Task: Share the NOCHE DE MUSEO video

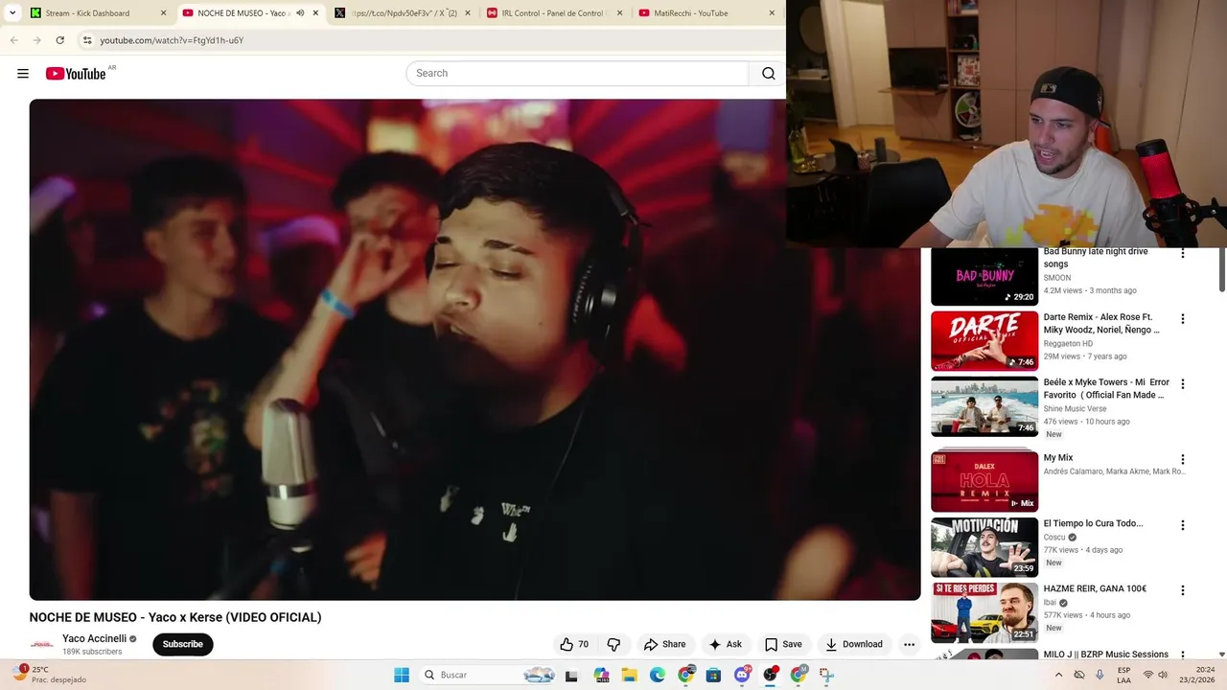Action: (x=664, y=644)
